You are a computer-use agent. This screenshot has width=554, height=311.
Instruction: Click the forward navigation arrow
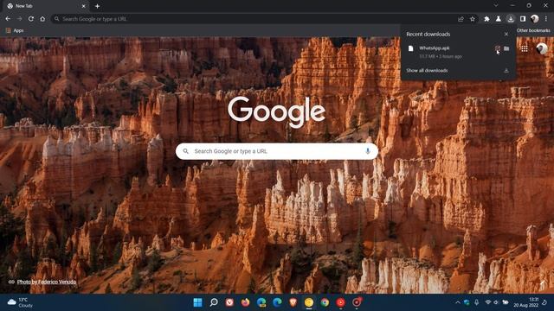[19, 19]
